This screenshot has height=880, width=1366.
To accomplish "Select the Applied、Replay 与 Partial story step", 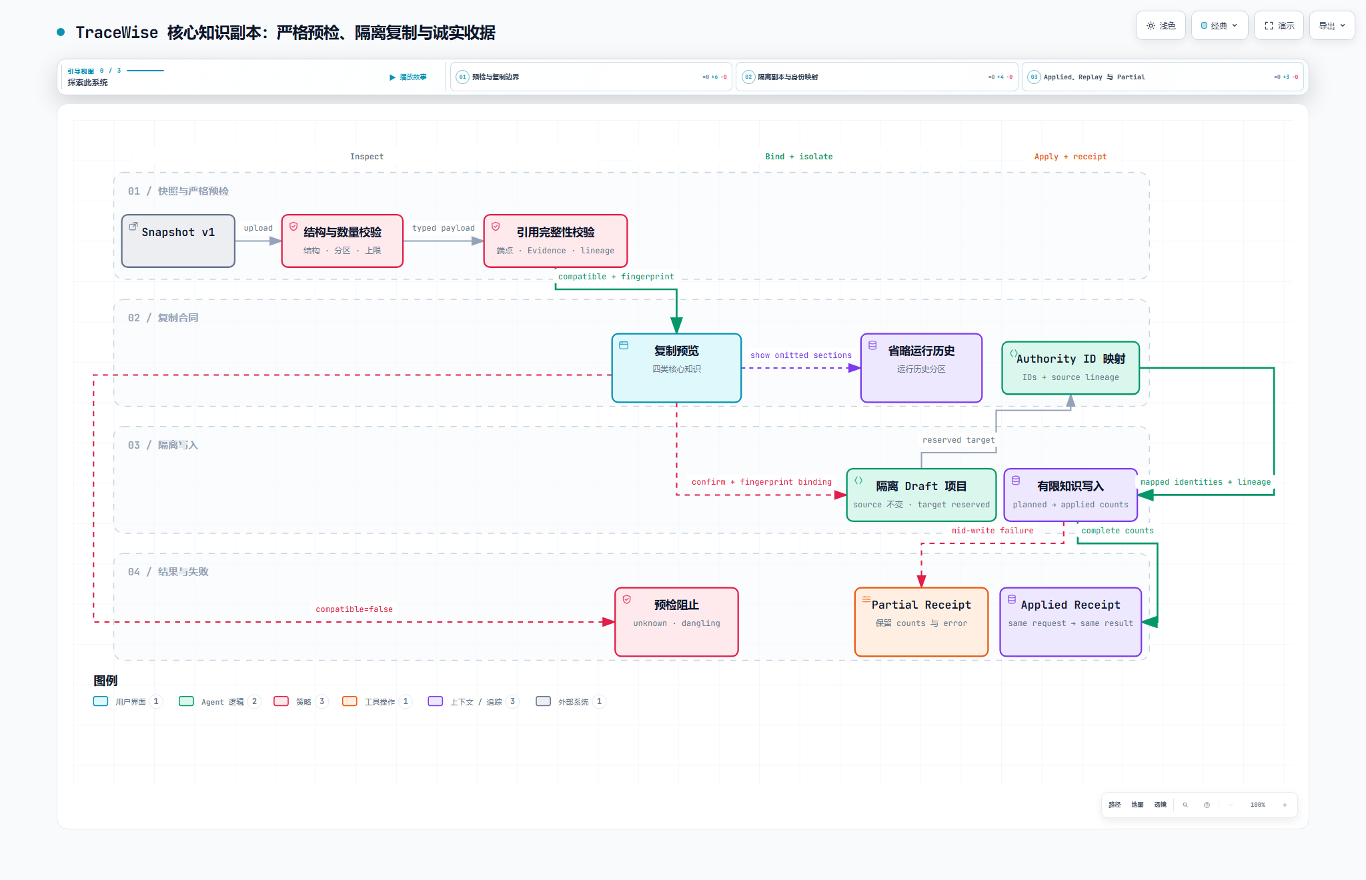I will pyautogui.click(x=1162, y=77).
